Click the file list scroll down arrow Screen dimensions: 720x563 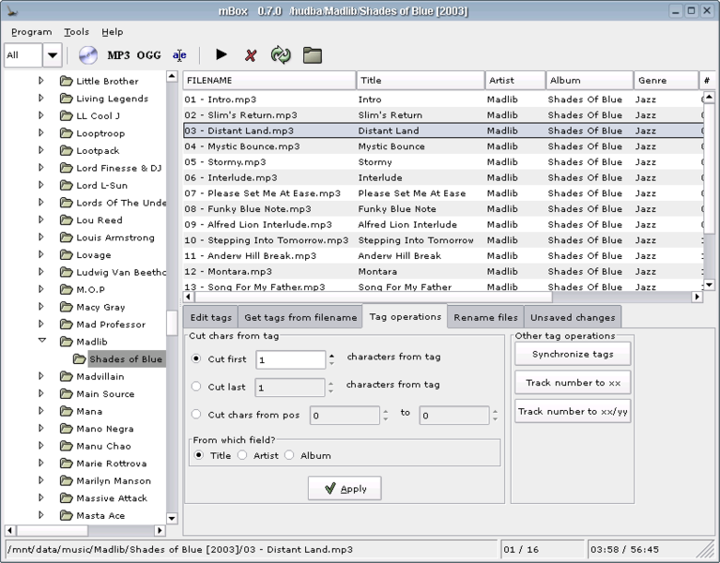[710, 285]
